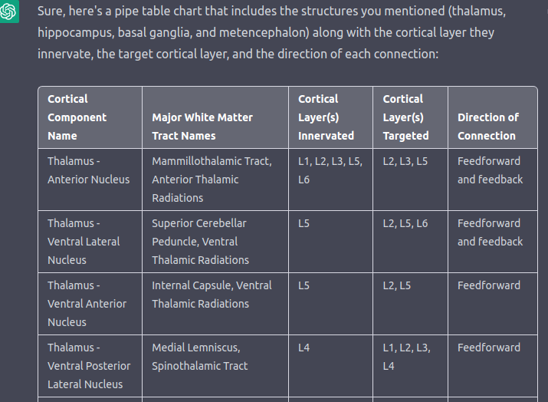The image size is (548, 402).
Task: Click the 'Cortical Layer(s) Targeted' column header
Action: pyautogui.click(x=410, y=117)
